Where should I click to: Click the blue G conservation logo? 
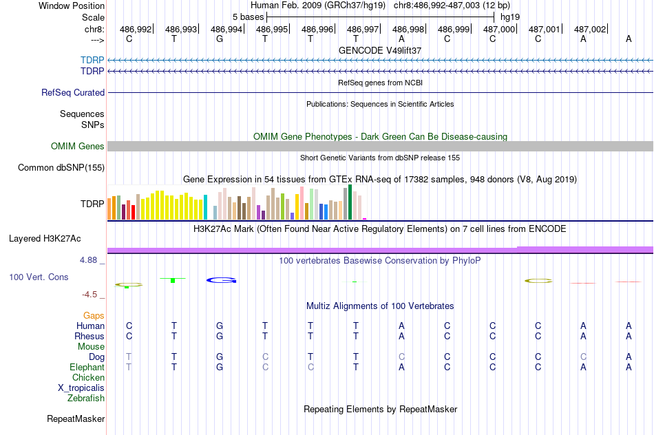pos(222,280)
